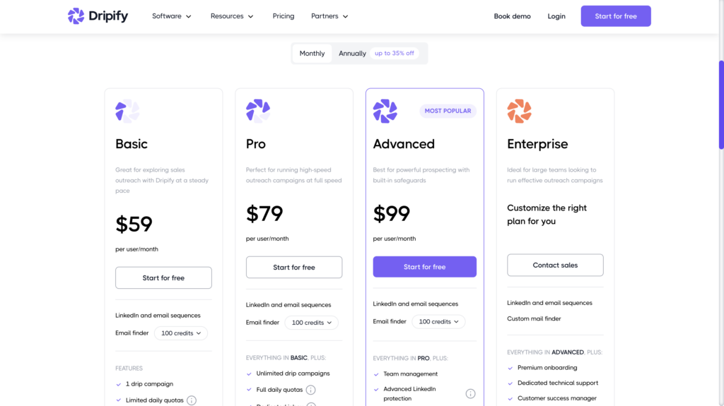The height and width of the screenshot is (406, 724).
Task: Click the up to 35% off badge
Action: [395, 54]
